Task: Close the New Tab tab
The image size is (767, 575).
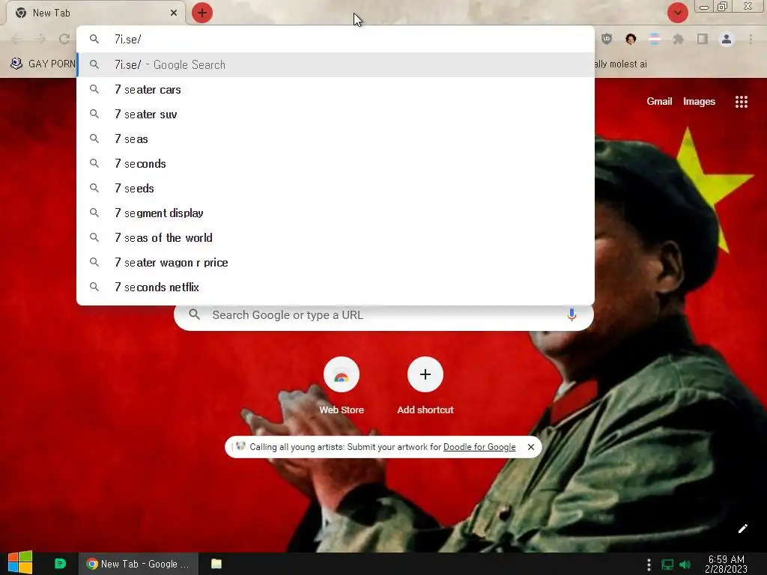Action: point(174,13)
